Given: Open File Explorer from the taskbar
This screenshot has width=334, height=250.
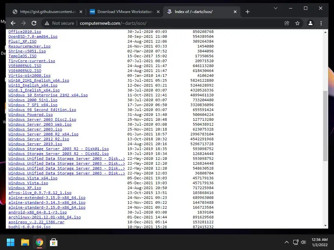Looking at the screenshot, I should click(25, 242).
